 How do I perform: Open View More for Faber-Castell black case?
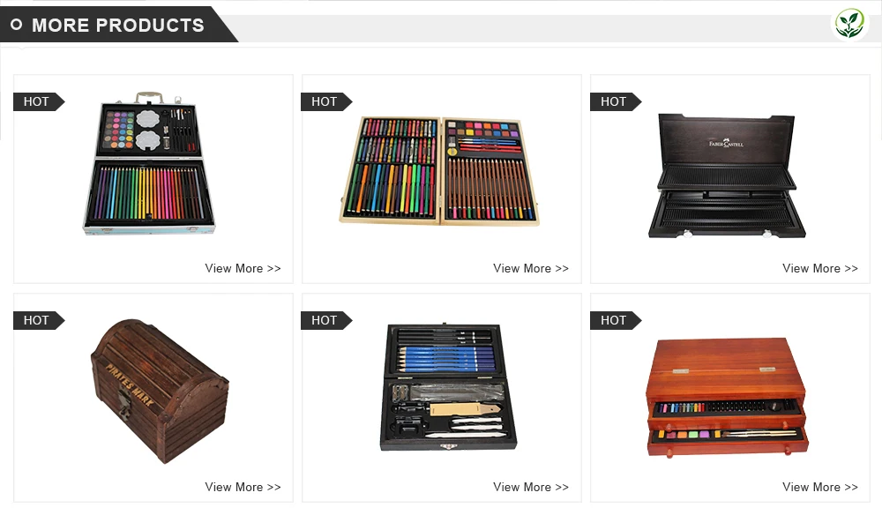point(820,269)
